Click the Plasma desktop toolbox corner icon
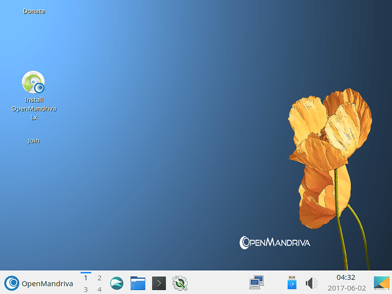392x294 pixels. tap(382, 283)
